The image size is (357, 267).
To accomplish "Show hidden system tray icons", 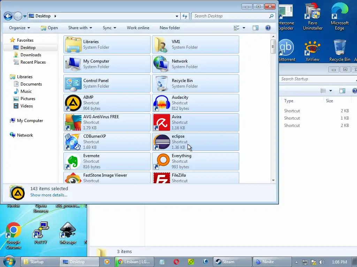I will 296,262.
